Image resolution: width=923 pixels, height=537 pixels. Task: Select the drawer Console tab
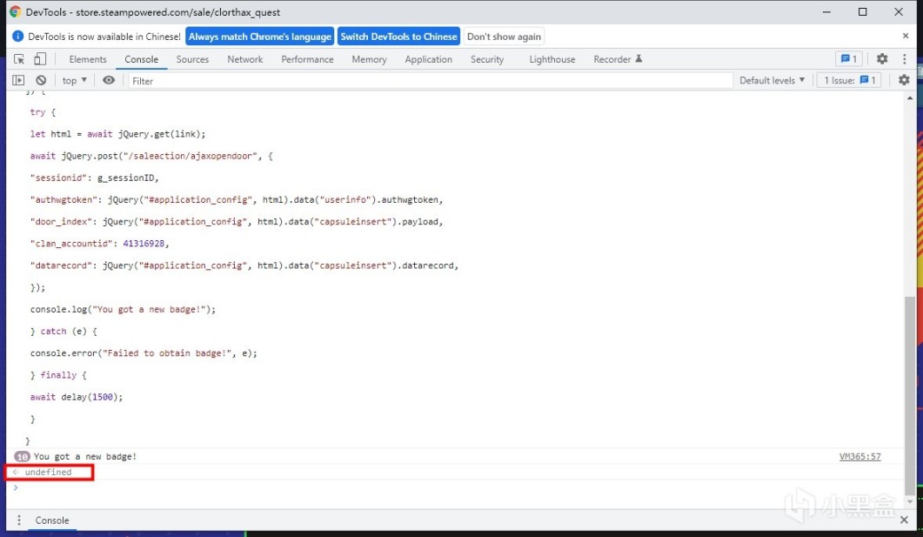52,520
